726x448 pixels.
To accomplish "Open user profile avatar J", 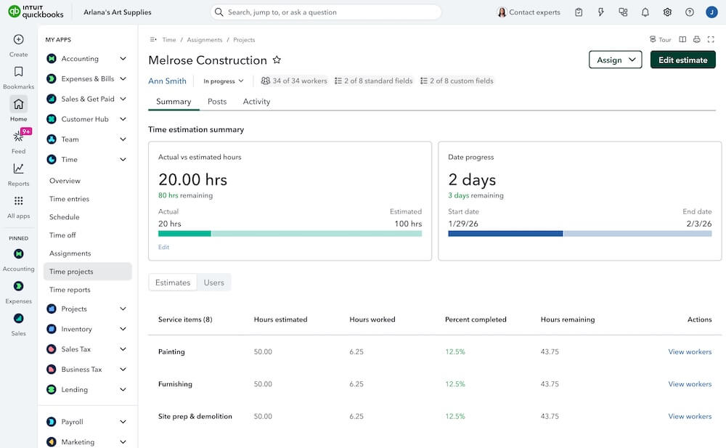I will pyautogui.click(x=711, y=12).
